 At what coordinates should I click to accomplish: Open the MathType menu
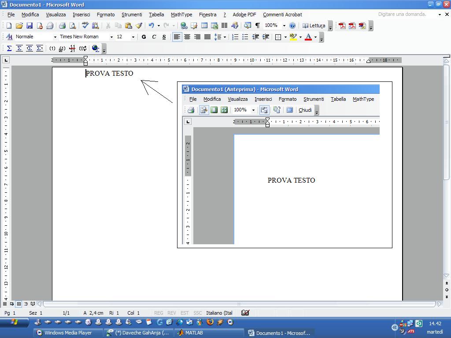click(181, 15)
